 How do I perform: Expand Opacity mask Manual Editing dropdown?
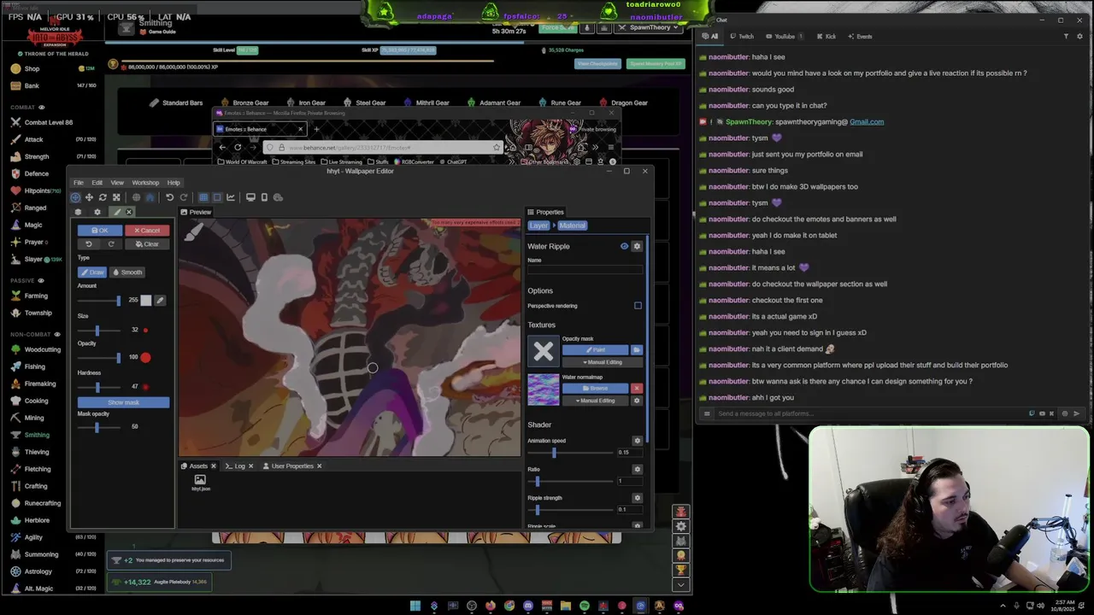coord(603,362)
